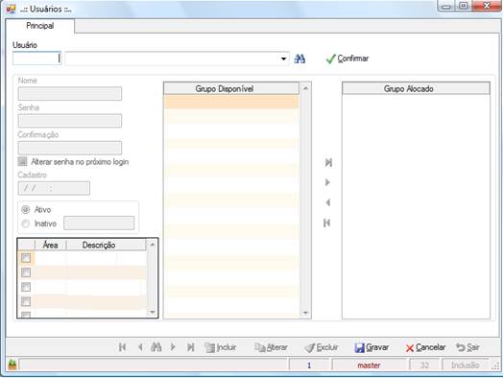Move all groups back to Disponível arrow
The image size is (503, 378).
(327, 223)
